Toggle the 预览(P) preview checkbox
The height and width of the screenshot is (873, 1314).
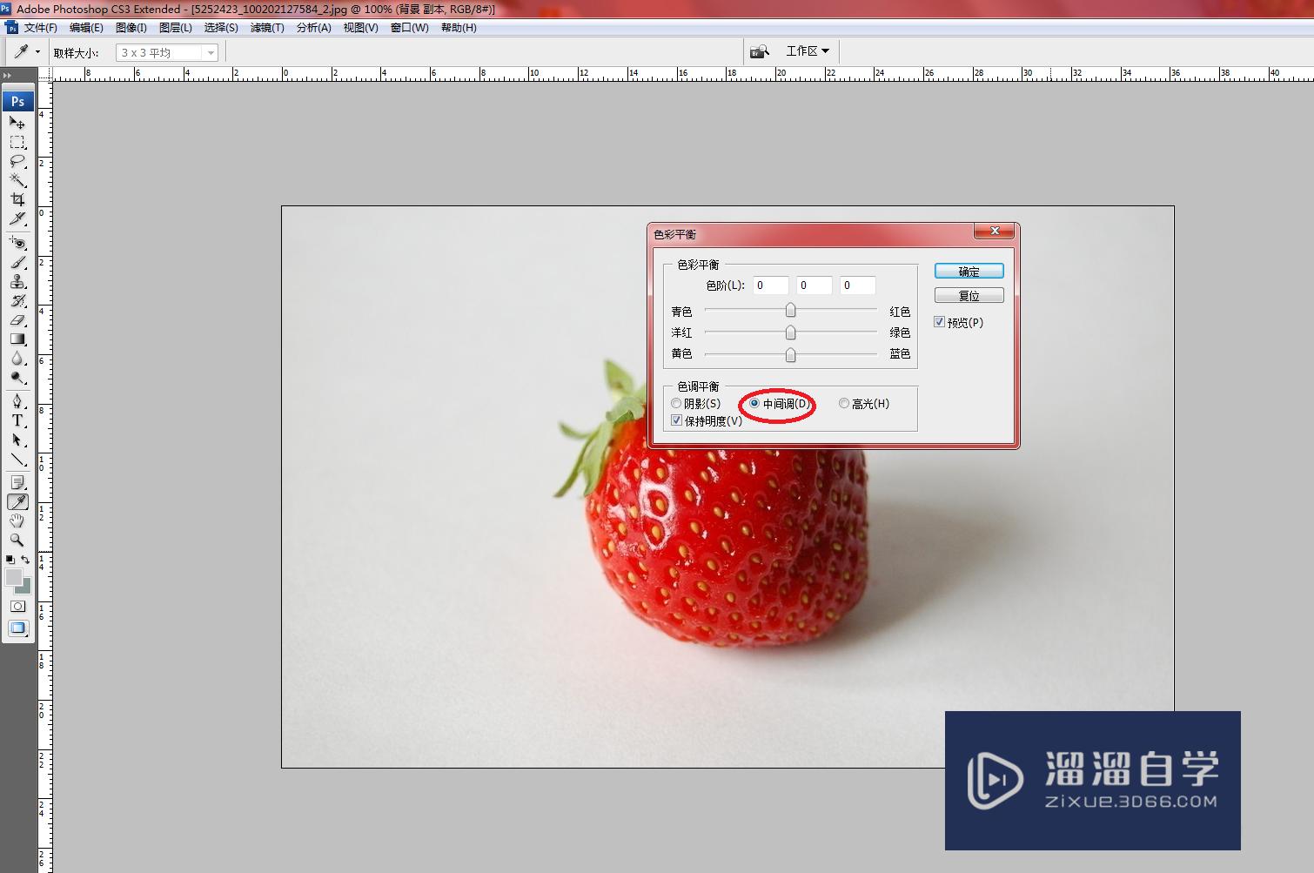tap(940, 322)
